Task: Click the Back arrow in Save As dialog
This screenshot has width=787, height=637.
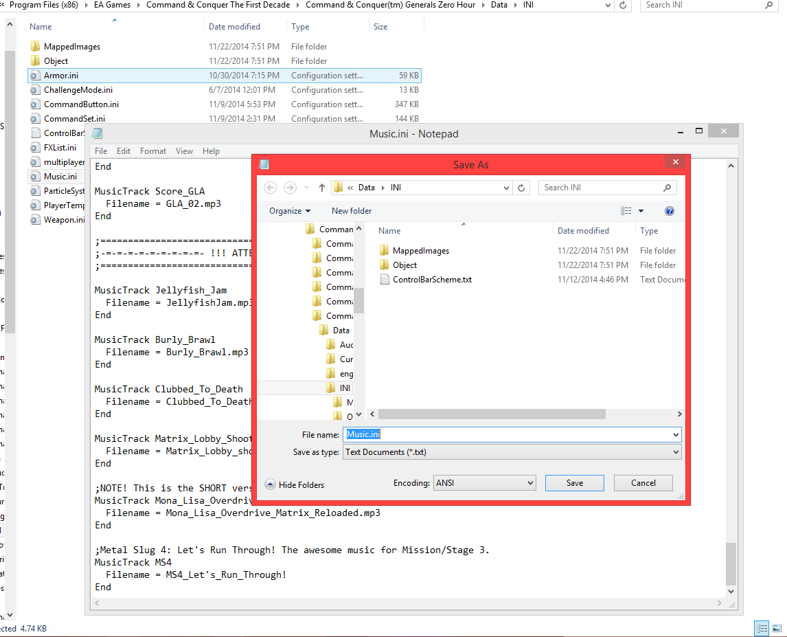Action: 270,188
